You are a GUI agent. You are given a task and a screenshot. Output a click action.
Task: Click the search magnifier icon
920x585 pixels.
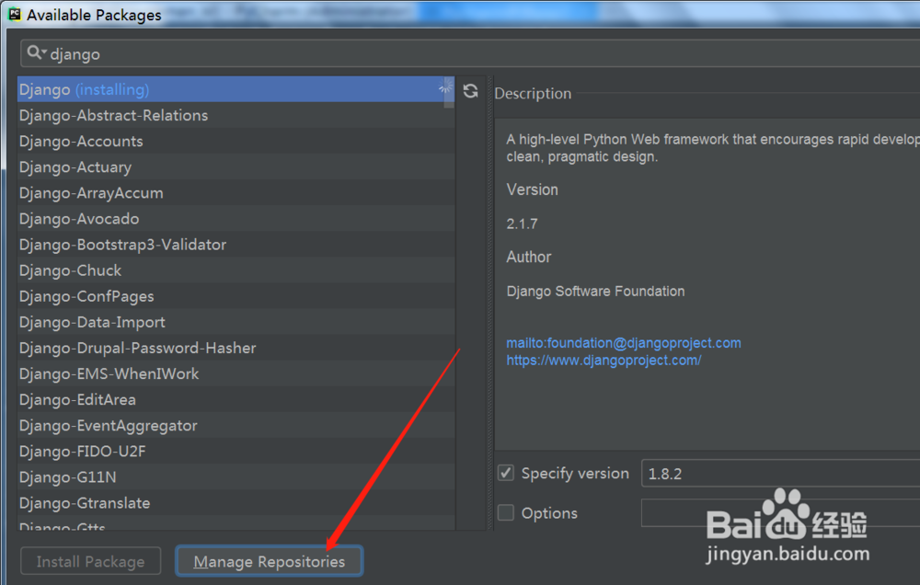click(35, 52)
